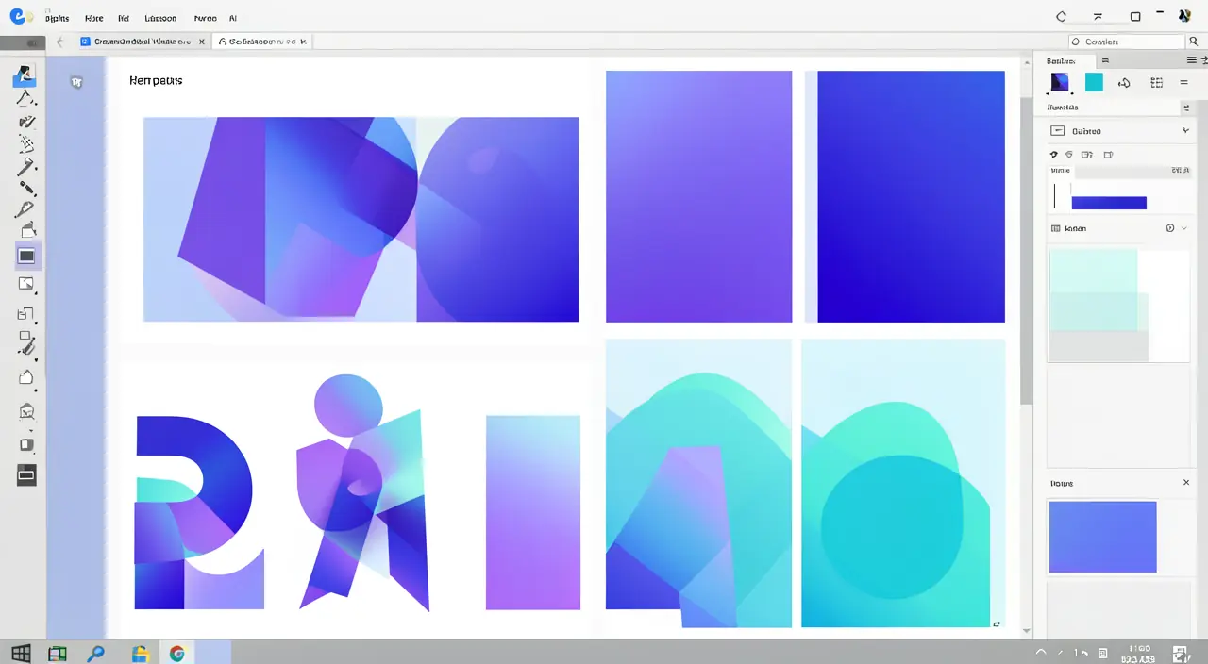Select the highlighted dark rectangle tool
Image resolution: width=1208 pixels, height=664 pixels.
pyautogui.click(x=27, y=256)
